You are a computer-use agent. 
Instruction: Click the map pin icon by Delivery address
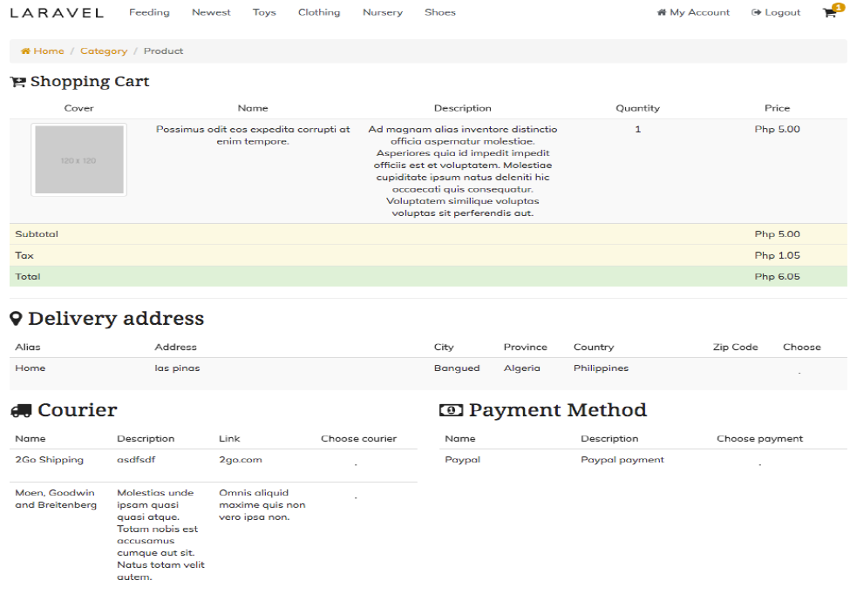(16, 319)
